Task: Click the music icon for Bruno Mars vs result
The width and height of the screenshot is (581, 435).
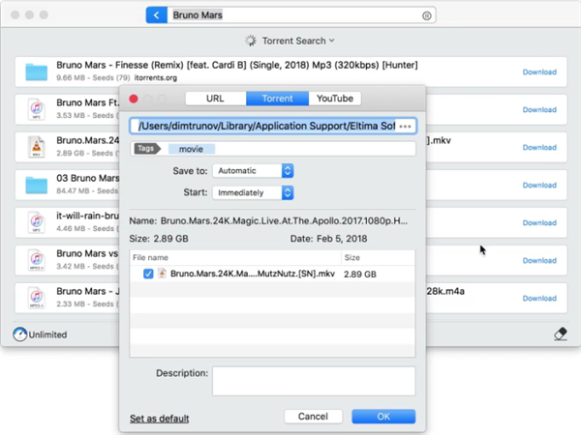Action: 37,260
